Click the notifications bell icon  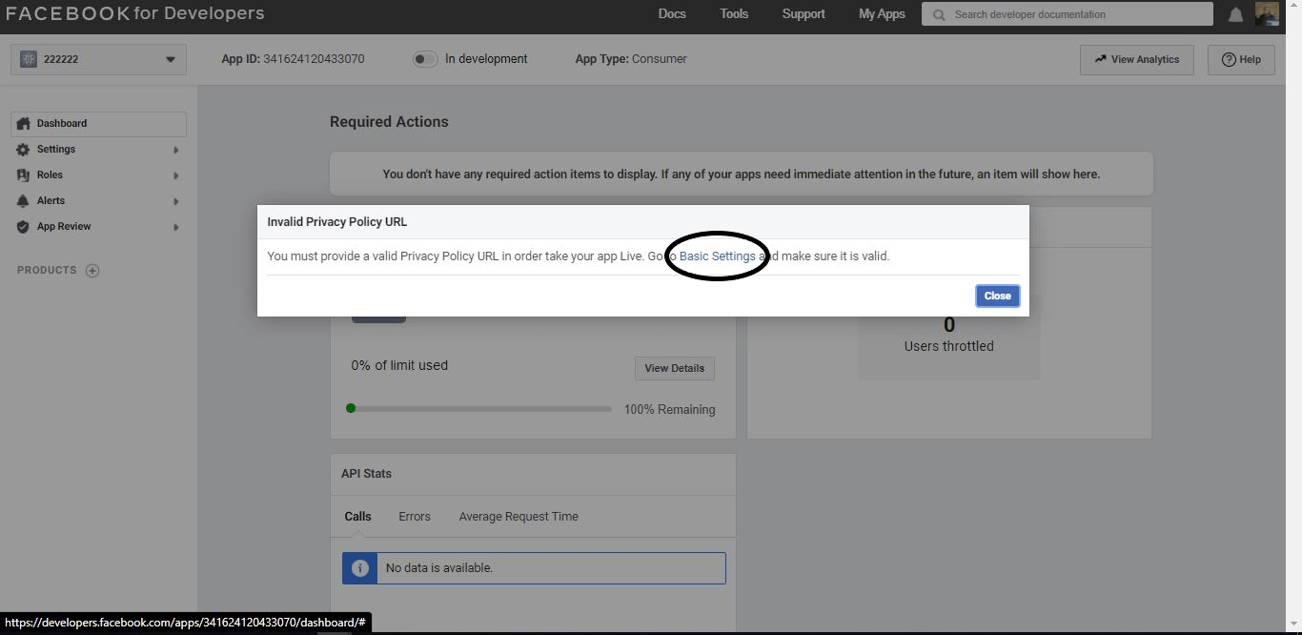[1235, 14]
